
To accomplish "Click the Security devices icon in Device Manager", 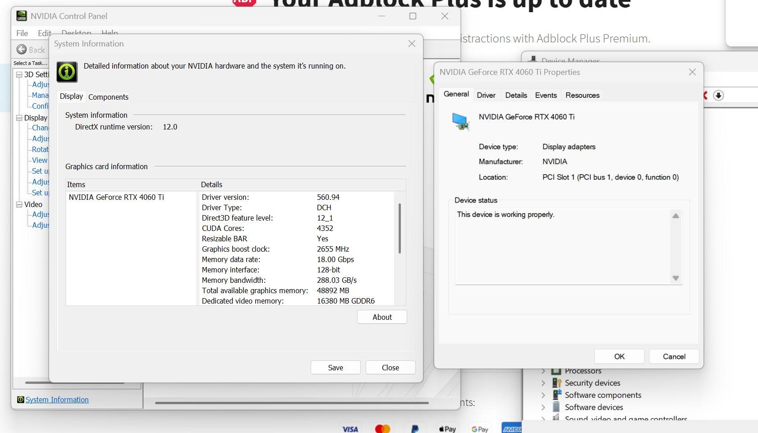I will 556,383.
